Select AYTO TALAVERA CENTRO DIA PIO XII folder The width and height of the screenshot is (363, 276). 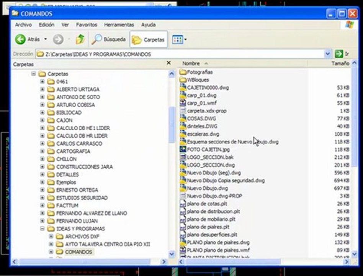[x=108, y=244]
